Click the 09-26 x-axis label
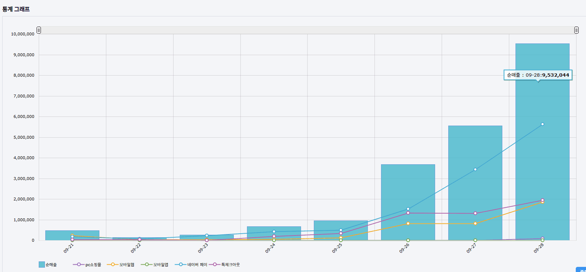Image resolution: width=586 pixels, height=272 pixels. [404, 248]
